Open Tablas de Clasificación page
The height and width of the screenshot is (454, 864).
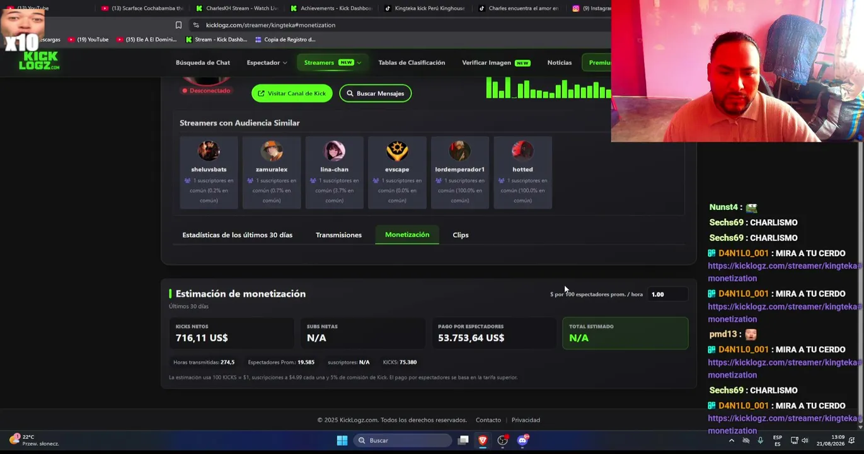412,62
